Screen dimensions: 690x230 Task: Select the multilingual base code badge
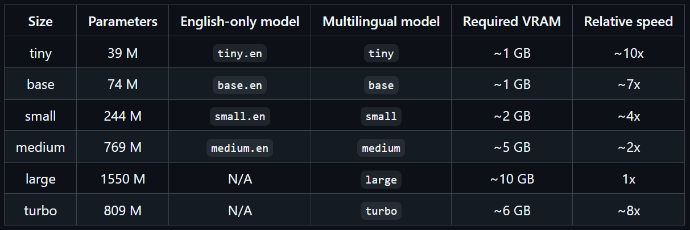[381, 85]
